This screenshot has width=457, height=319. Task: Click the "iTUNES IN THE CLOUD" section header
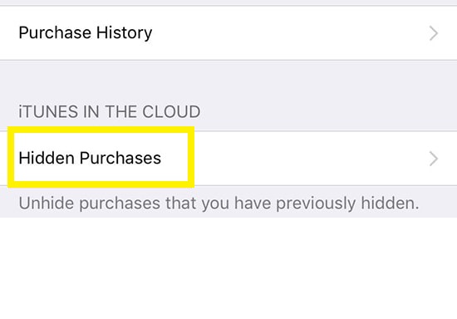[x=110, y=111]
